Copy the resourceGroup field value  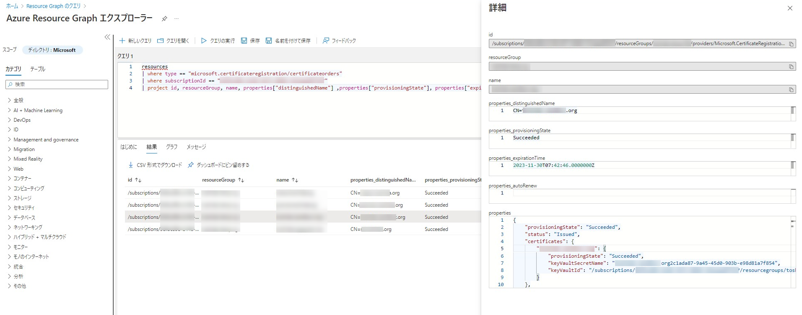pyautogui.click(x=791, y=67)
